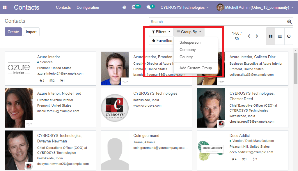Screen dimensions: 298x171
Task: Go to previous page of contacts
Action: 249,36
